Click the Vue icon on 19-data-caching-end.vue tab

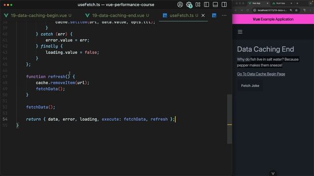tap(87, 15)
